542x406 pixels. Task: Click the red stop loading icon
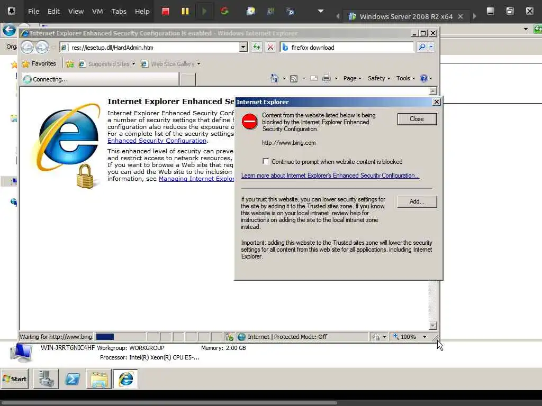pyautogui.click(x=270, y=47)
